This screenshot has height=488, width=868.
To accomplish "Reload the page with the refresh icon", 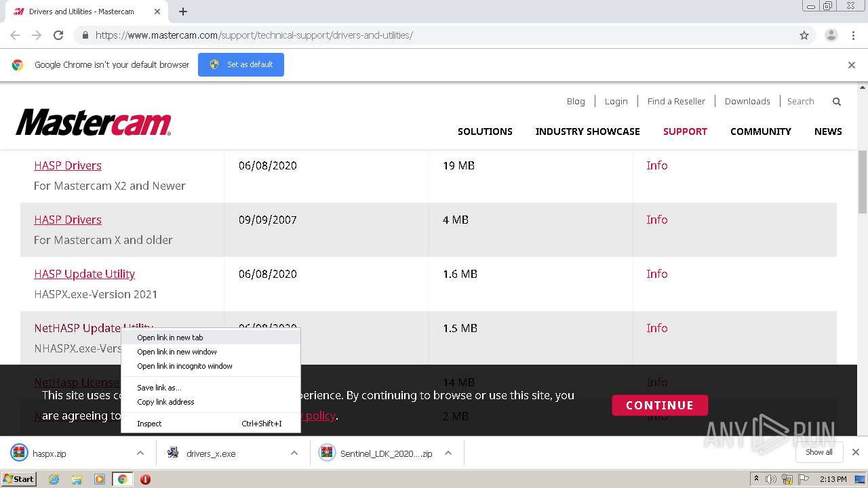I will [x=58, y=35].
